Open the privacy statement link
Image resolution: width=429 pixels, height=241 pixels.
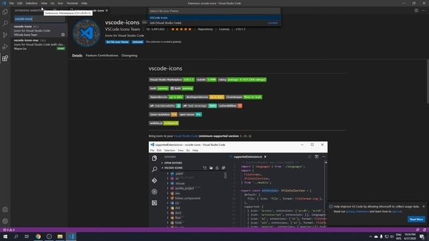point(357,212)
